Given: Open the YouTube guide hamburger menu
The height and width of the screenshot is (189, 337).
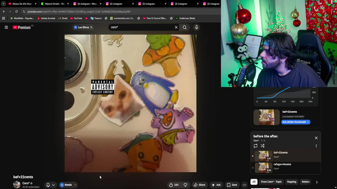Looking at the screenshot, I should [x=6, y=27].
